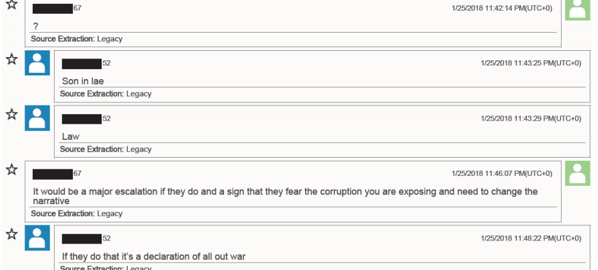Screen dimensions: 598x270
Task: Click the 11:43:25 PM timestamp
Action: [531, 63]
